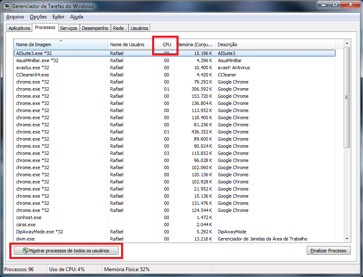The width and height of the screenshot is (363, 277).
Task: Select the csrss.exe process
Action: point(175,225)
